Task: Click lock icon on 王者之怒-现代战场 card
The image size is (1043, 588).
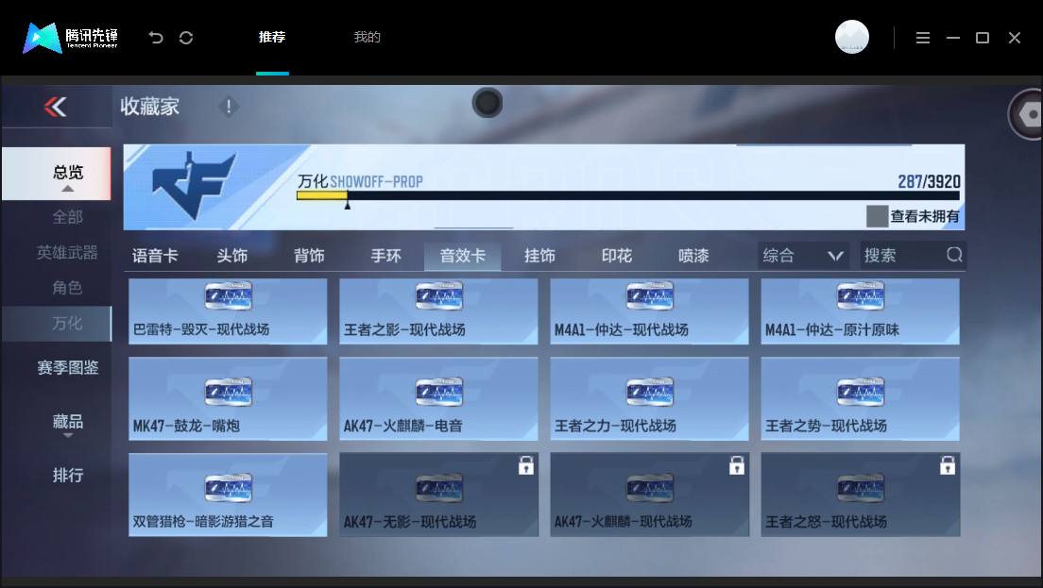Action: tap(948, 465)
